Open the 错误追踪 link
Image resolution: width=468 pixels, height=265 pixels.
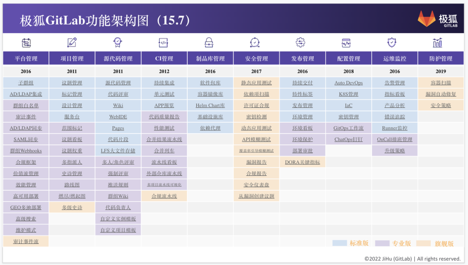[395, 117]
